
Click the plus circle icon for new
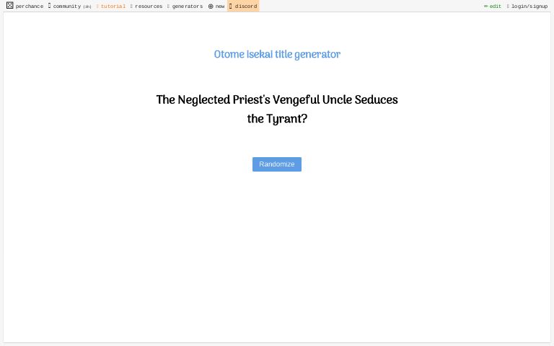[211, 6]
